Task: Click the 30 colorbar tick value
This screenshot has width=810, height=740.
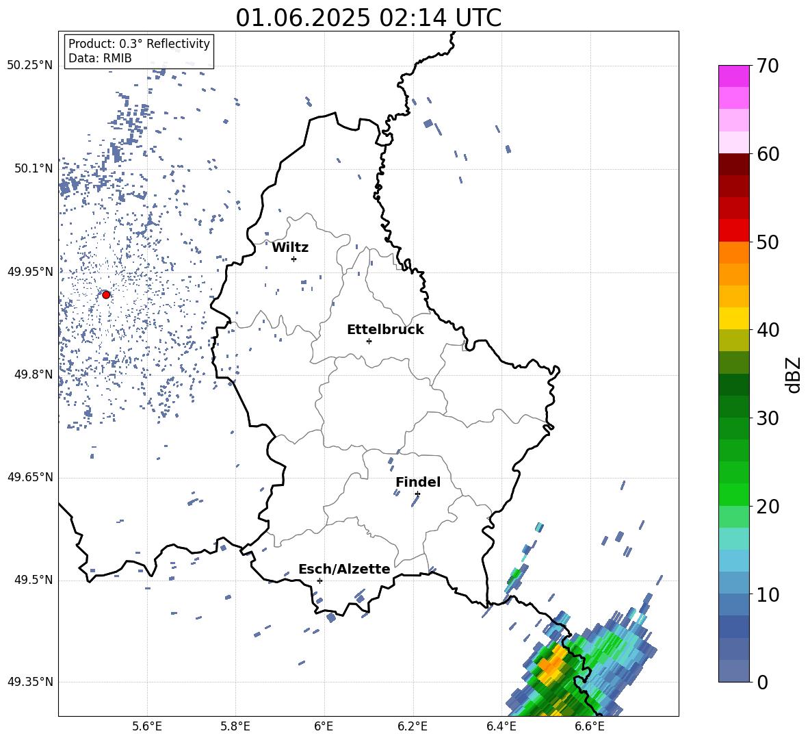Action: pos(768,418)
